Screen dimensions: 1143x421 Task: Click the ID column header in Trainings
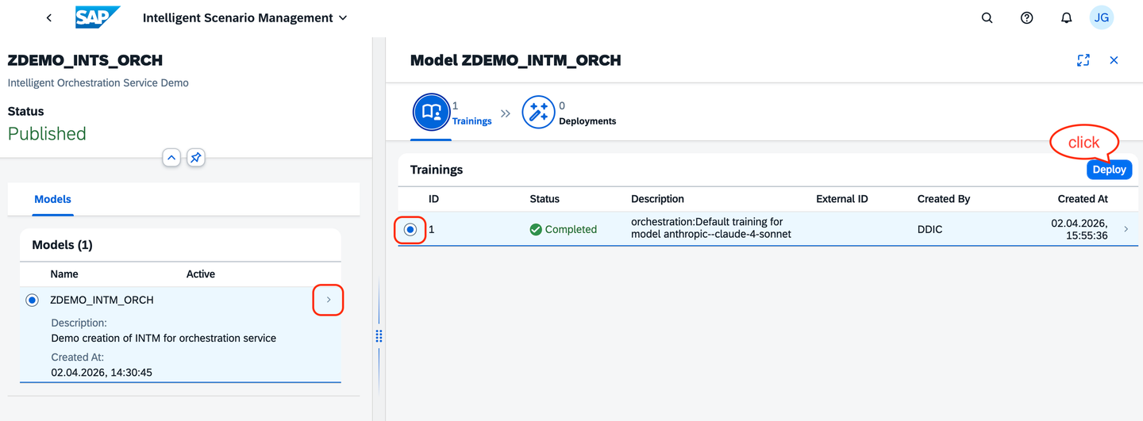[433, 199]
